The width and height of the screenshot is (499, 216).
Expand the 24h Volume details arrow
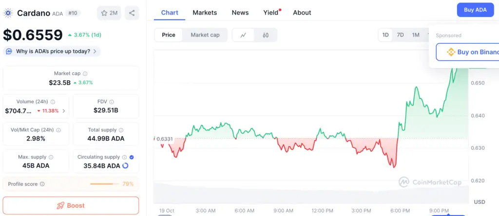coord(64,111)
